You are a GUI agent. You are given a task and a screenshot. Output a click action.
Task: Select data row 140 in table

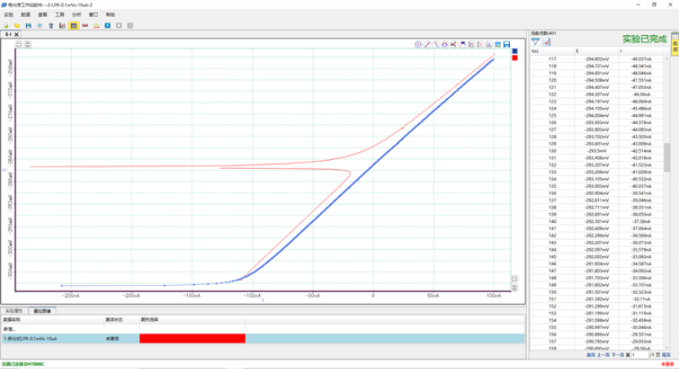596,221
